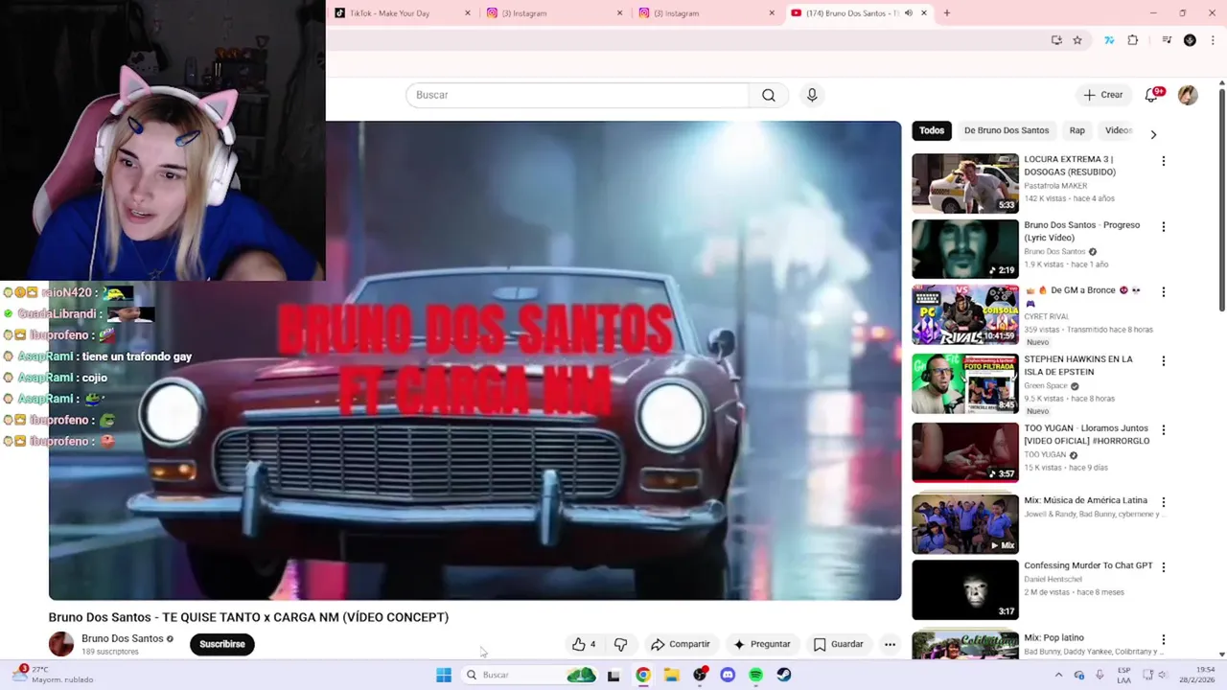Select the De Bruno Dos Santos chip
The image size is (1227, 690).
pyautogui.click(x=1007, y=130)
